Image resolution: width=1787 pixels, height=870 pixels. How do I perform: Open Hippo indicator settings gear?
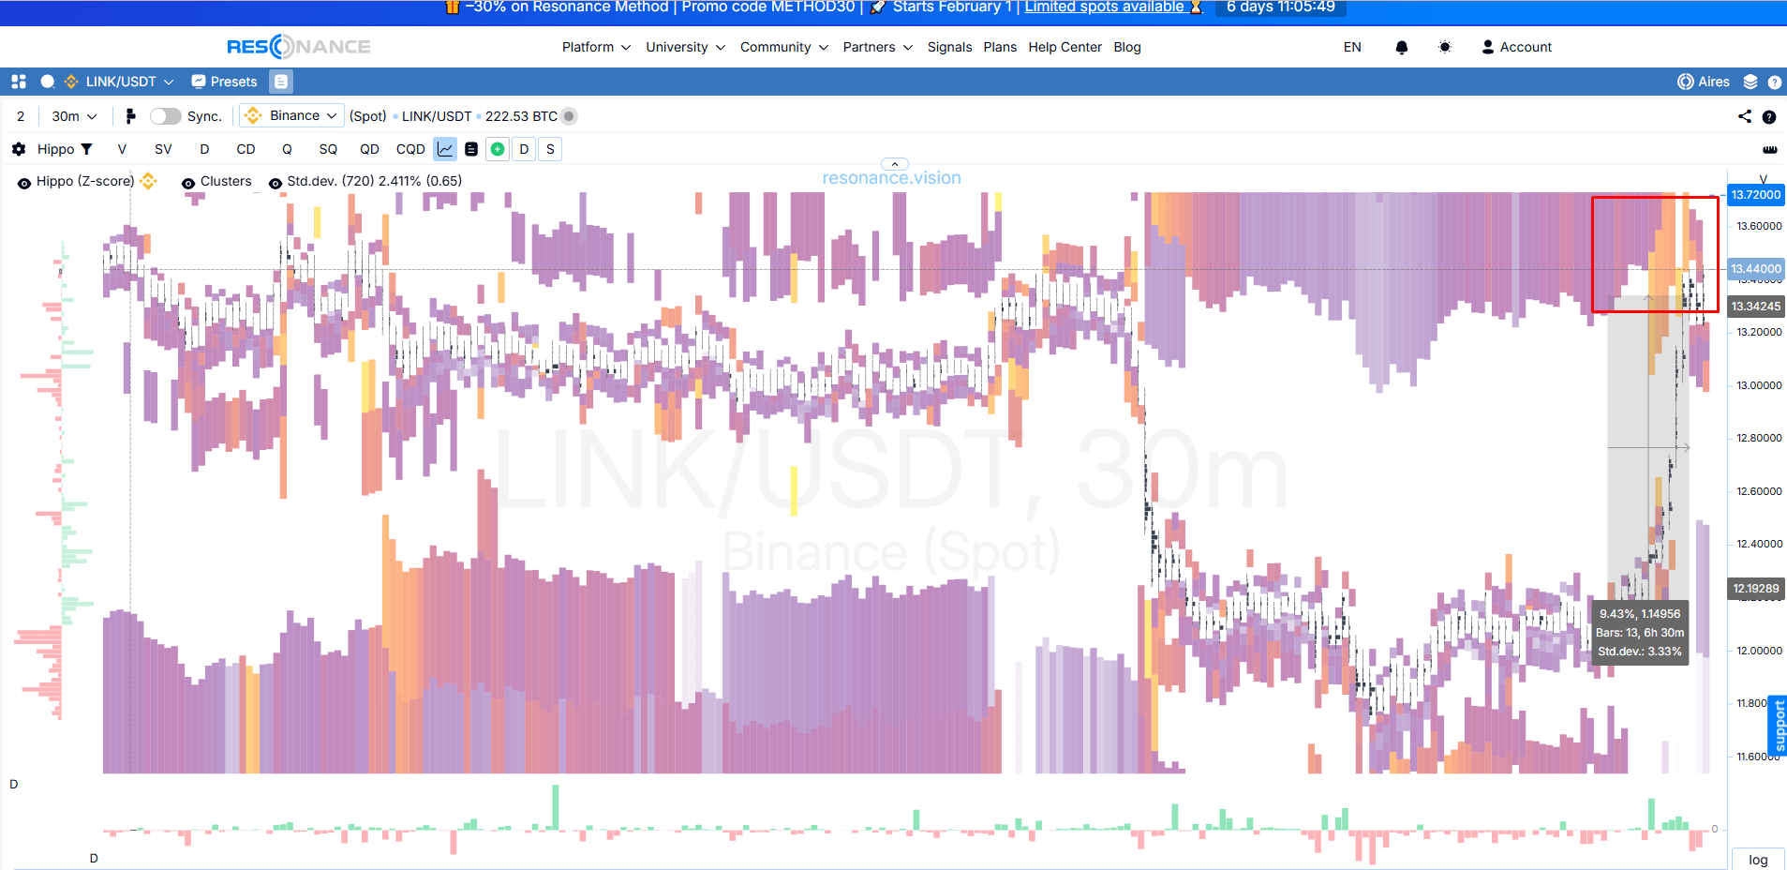tap(19, 149)
